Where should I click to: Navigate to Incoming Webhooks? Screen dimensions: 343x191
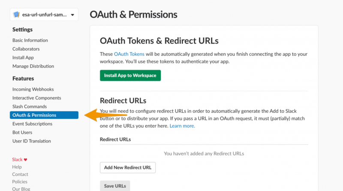[33, 89]
